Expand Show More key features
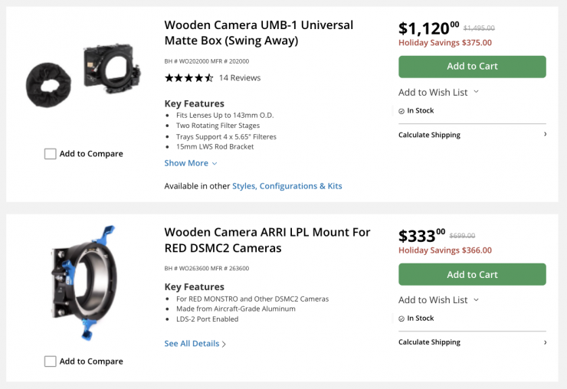Screen dimensions: 567x389 pos(186,163)
